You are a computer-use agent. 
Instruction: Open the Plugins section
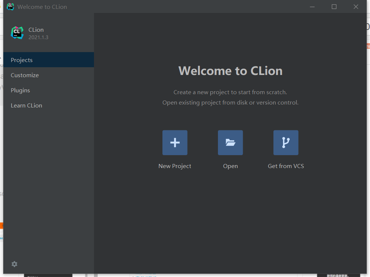click(x=20, y=90)
